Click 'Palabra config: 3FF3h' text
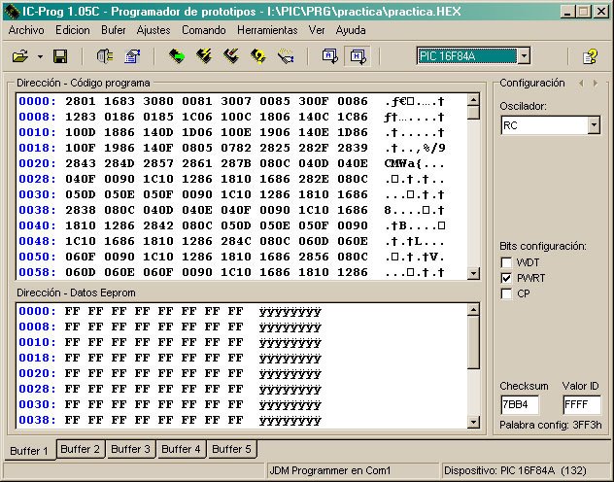 click(x=551, y=425)
